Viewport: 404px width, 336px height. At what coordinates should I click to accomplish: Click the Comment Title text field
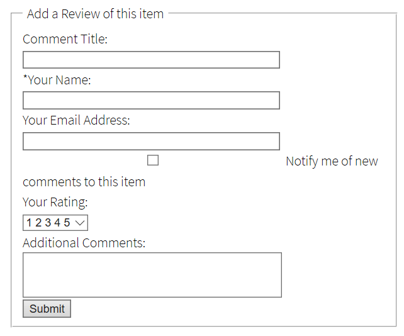[151, 60]
